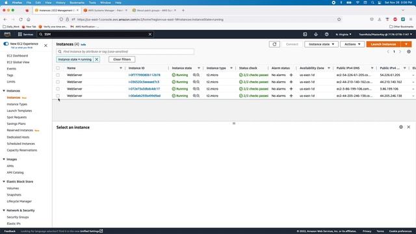
Task: Select all instances checkbox in header
Action: [x=58, y=68]
